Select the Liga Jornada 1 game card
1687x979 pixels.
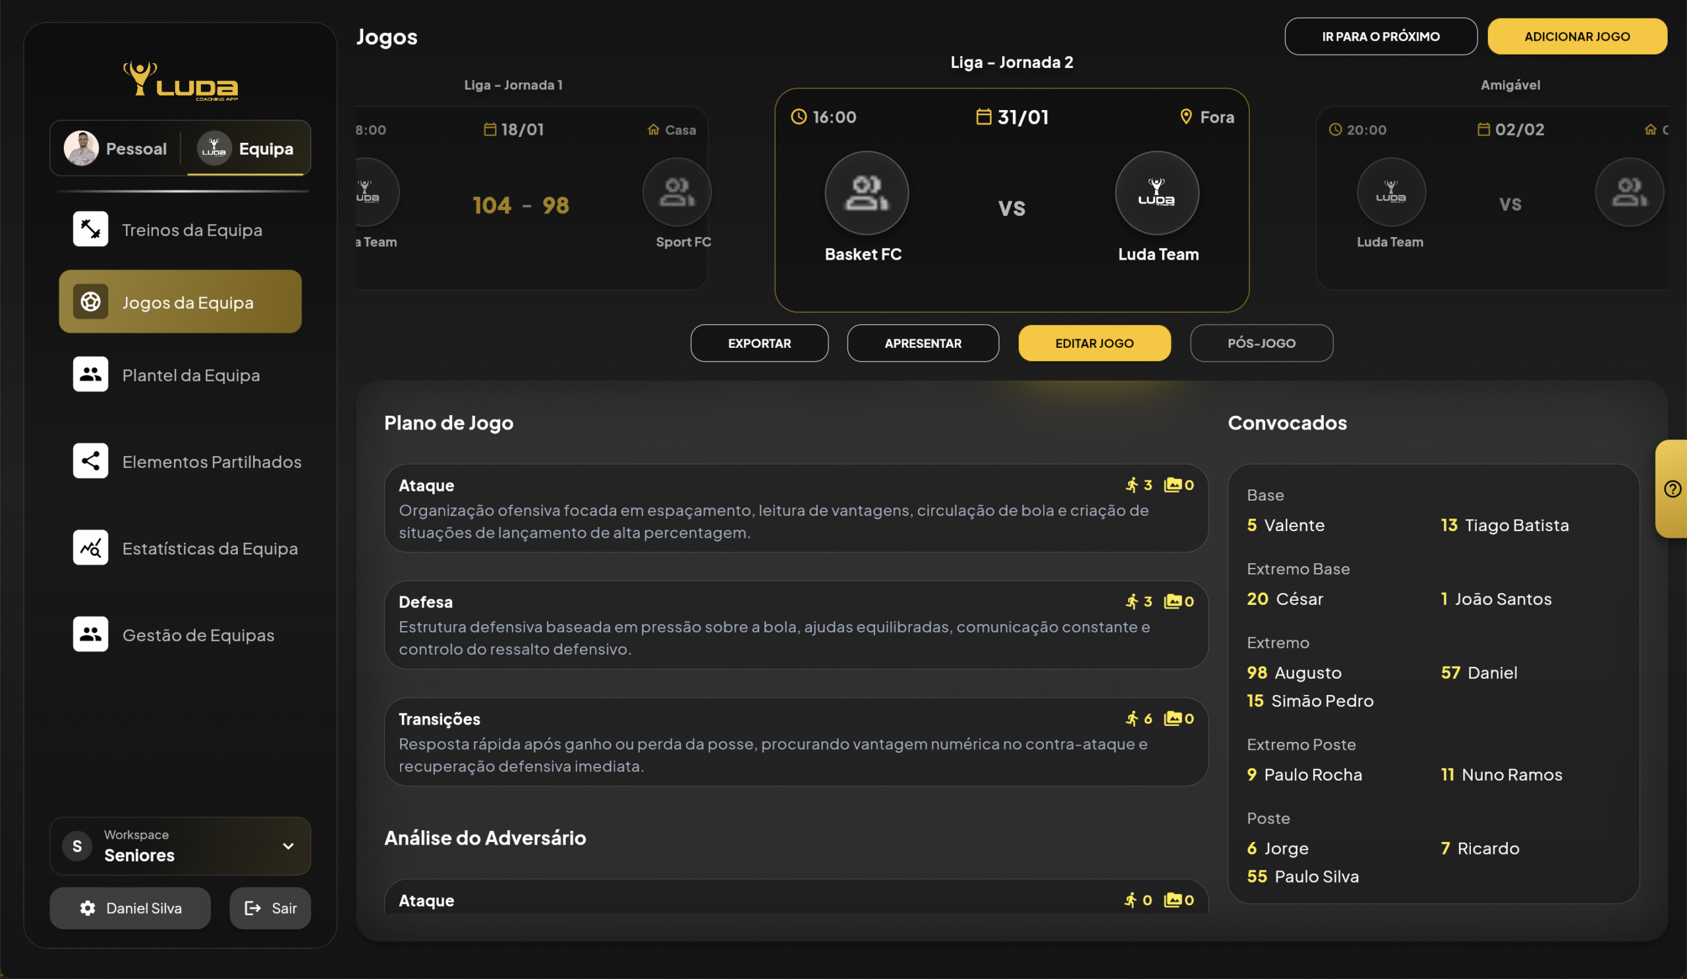pyautogui.click(x=532, y=199)
